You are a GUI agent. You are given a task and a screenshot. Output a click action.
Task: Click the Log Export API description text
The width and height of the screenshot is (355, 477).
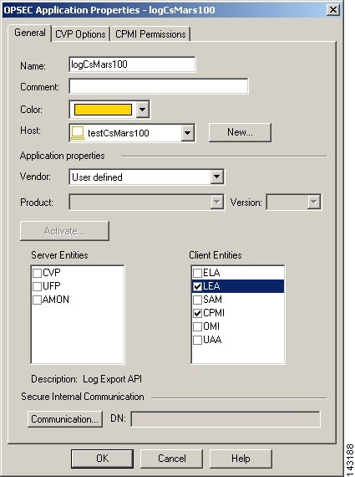[113, 379]
